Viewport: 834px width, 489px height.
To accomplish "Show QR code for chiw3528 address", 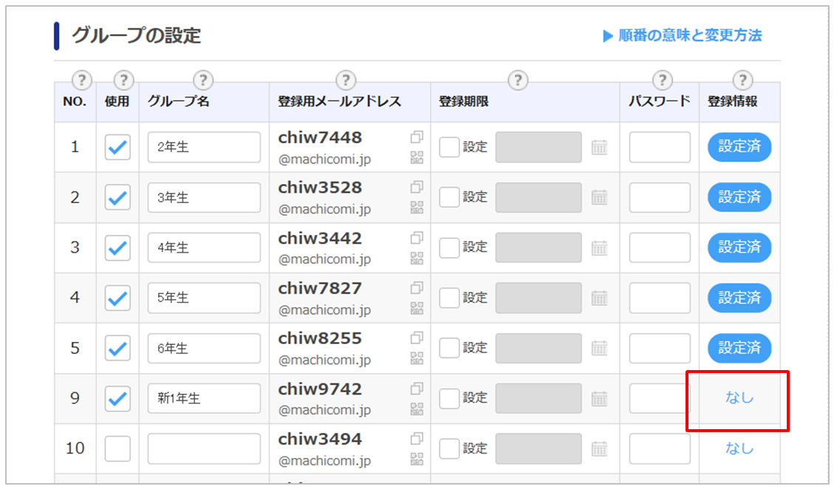I will (x=417, y=208).
